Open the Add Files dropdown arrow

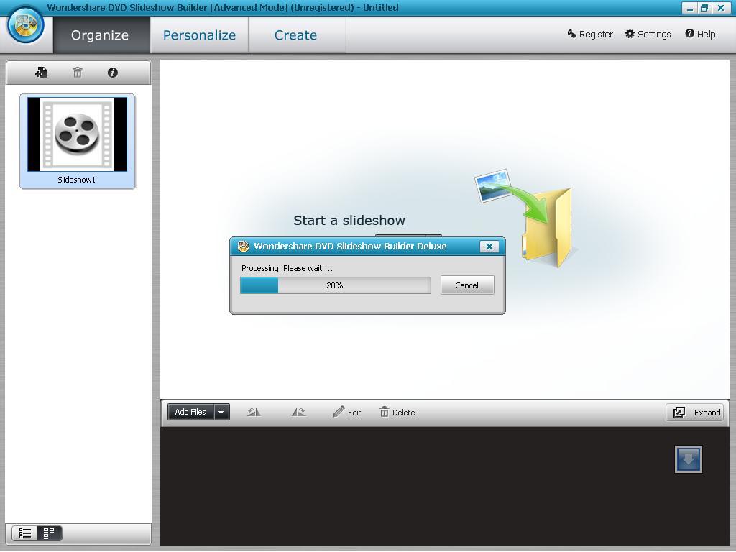pos(221,412)
